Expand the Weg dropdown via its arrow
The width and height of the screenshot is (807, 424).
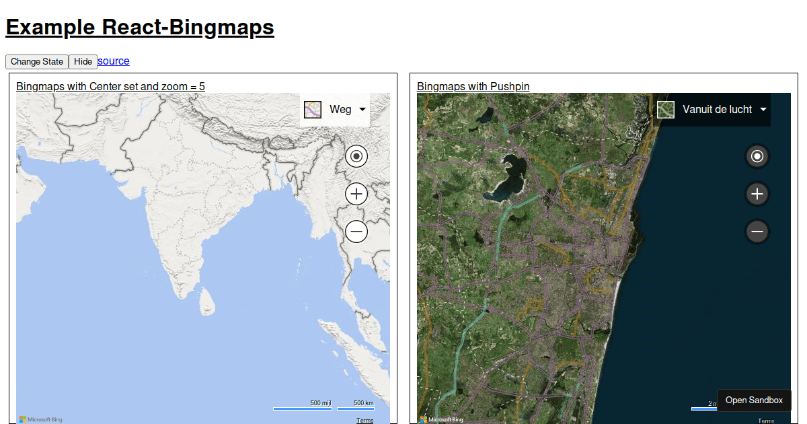coord(362,109)
